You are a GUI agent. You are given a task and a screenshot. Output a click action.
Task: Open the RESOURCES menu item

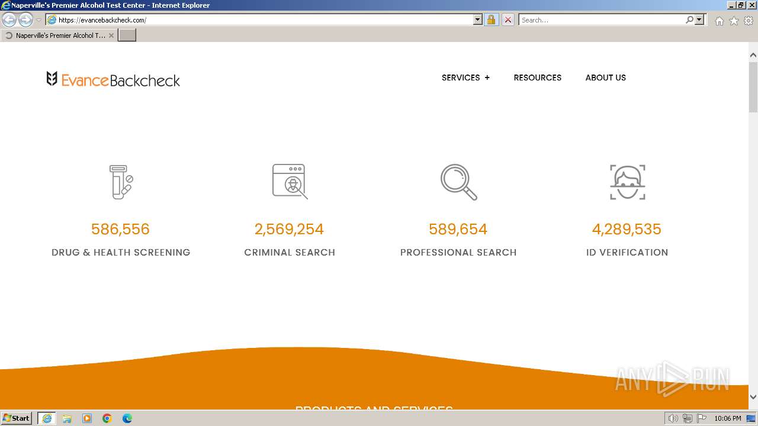tap(537, 78)
